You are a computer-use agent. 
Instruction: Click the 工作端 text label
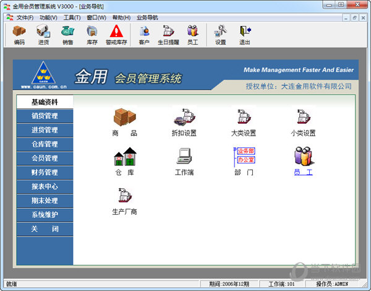click(x=184, y=172)
